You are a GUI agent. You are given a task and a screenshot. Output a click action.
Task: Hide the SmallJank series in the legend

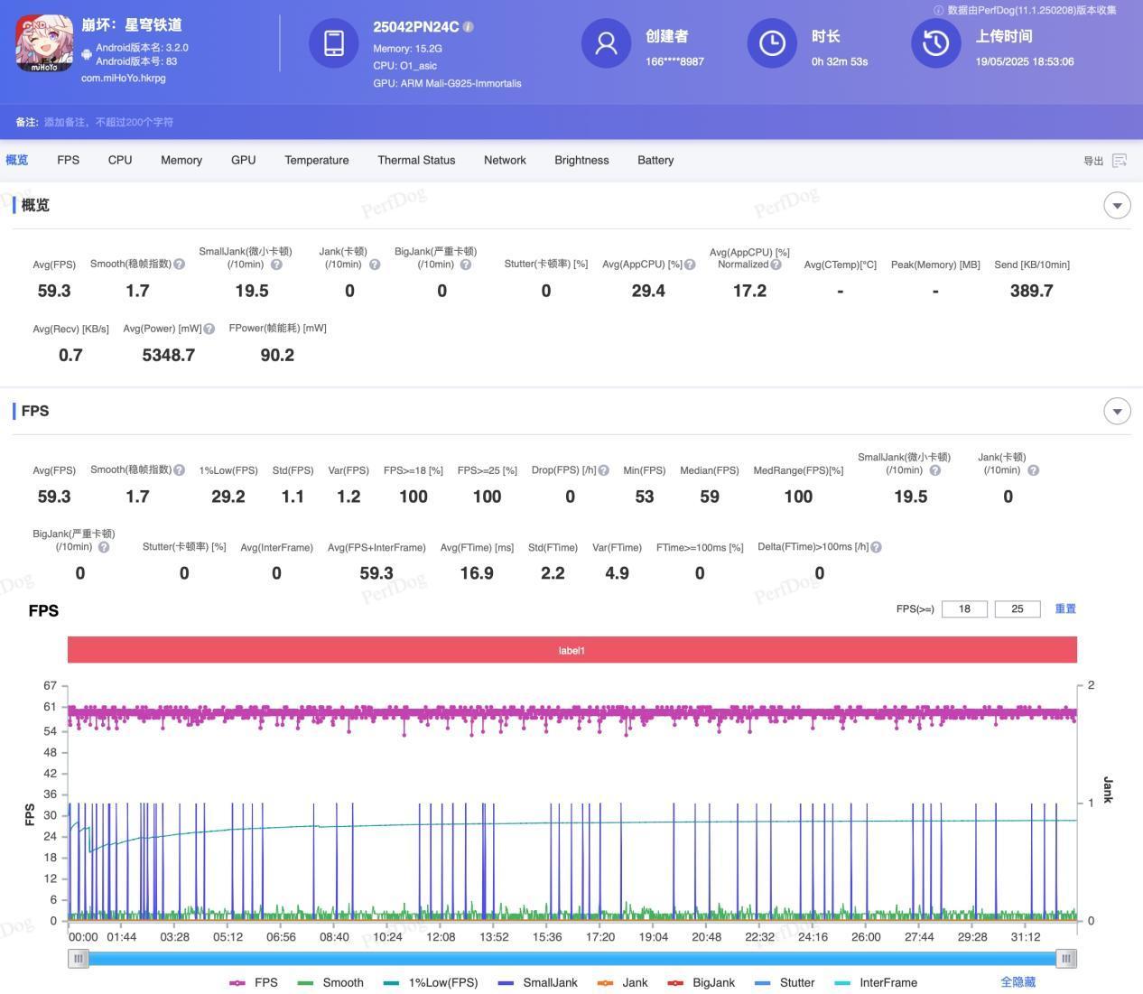[x=538, y=982]
